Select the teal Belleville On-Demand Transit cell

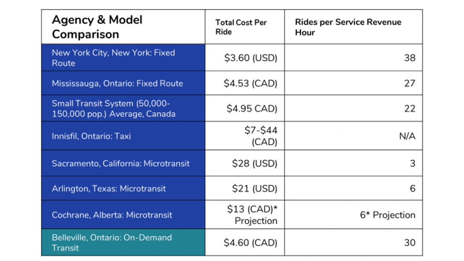pyautogui.click(x=111, y=243)
